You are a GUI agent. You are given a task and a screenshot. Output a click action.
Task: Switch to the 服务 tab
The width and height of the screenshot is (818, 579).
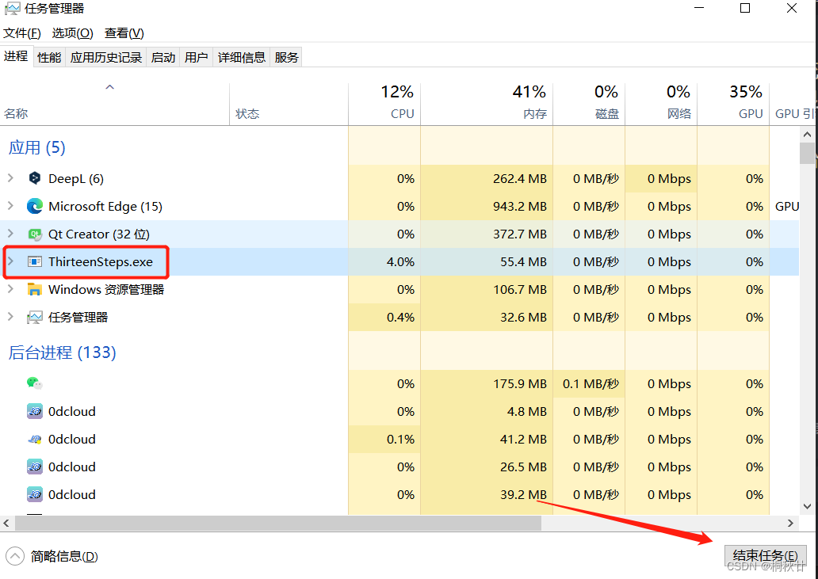pyautogui.click(x=286, y=57)
